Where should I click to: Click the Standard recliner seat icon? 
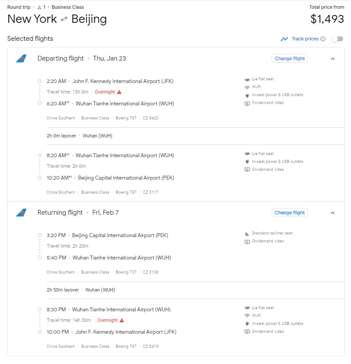click(x=247, y=234)
